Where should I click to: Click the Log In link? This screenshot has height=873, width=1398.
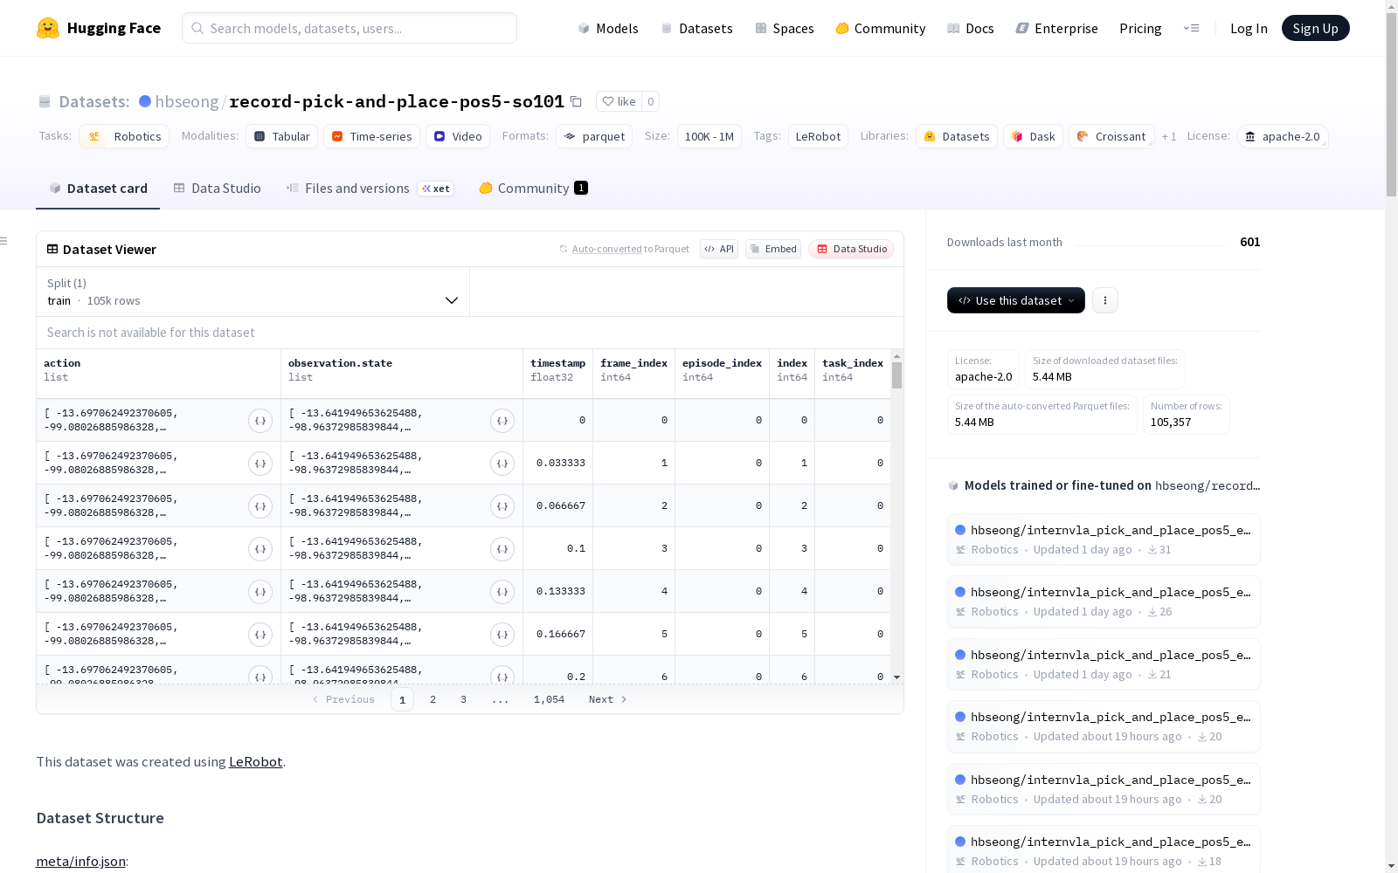[x=1249, y=28]
